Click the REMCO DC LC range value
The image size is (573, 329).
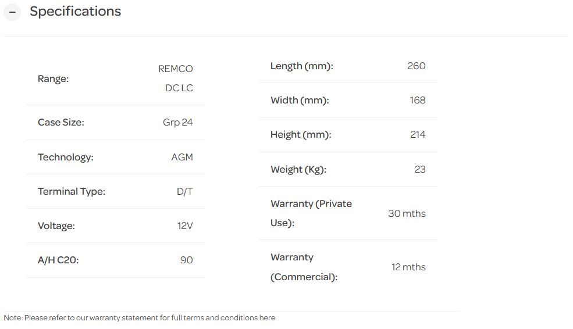176,78
